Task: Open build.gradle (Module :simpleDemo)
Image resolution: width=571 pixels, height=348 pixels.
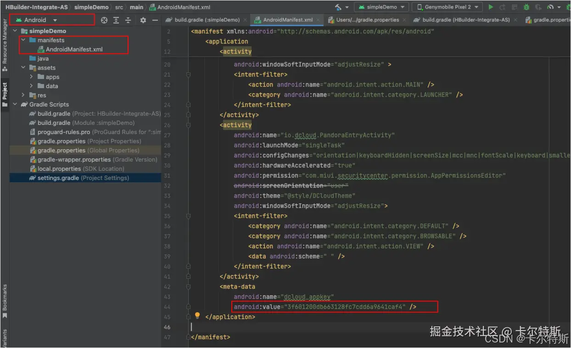Action: click(86, 123)
